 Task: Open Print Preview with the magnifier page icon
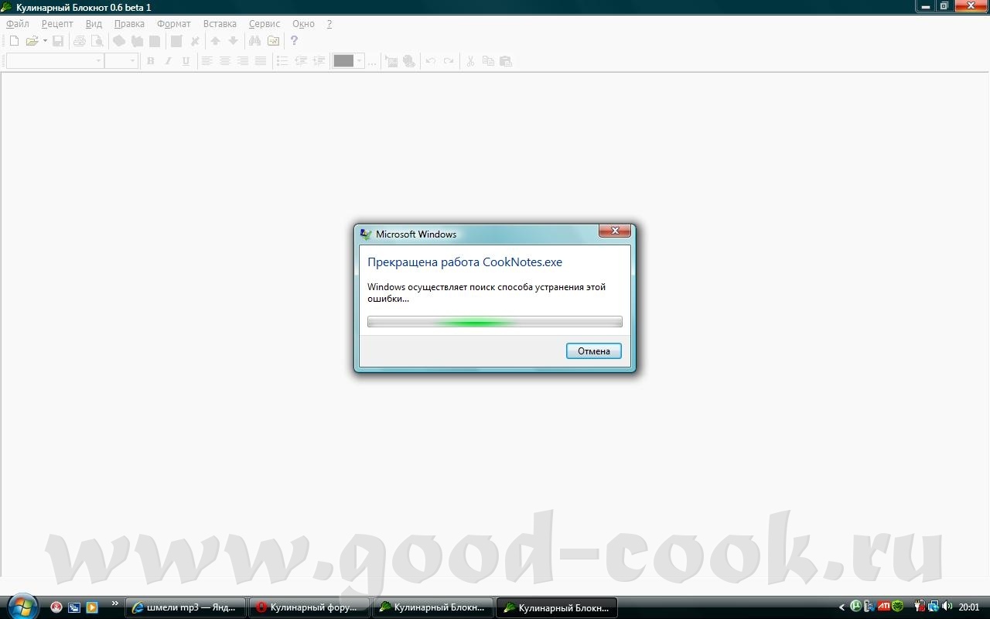click(97, 41)
